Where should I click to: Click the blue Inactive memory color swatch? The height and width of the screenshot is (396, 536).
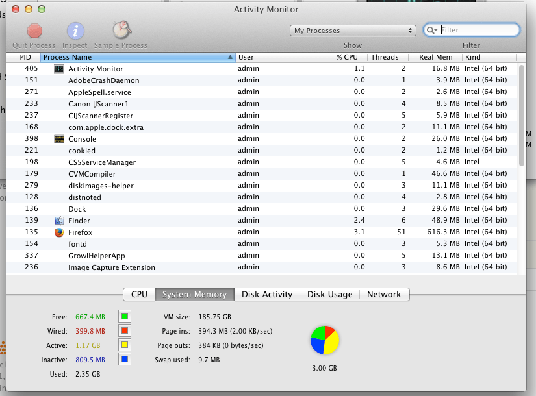[125, 360]
